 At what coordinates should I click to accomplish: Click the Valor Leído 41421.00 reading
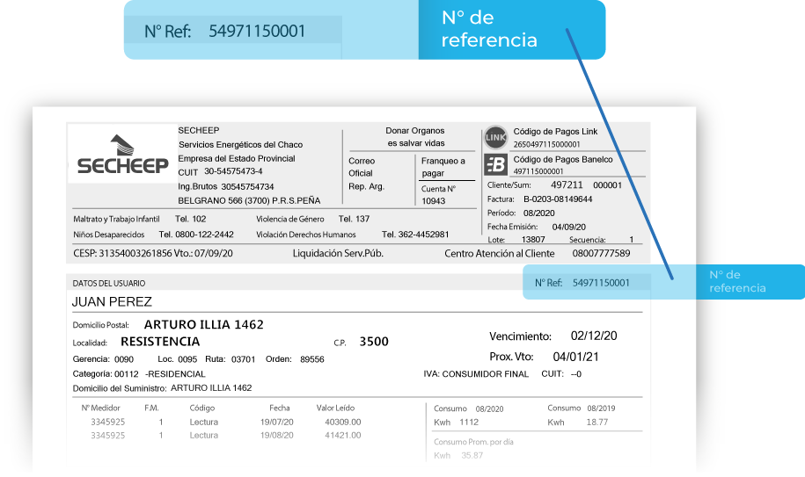click(343, 436)
